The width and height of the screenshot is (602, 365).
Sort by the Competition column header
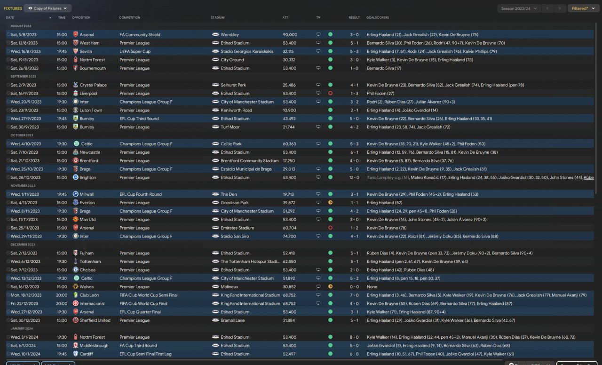(x=130, y=17)
